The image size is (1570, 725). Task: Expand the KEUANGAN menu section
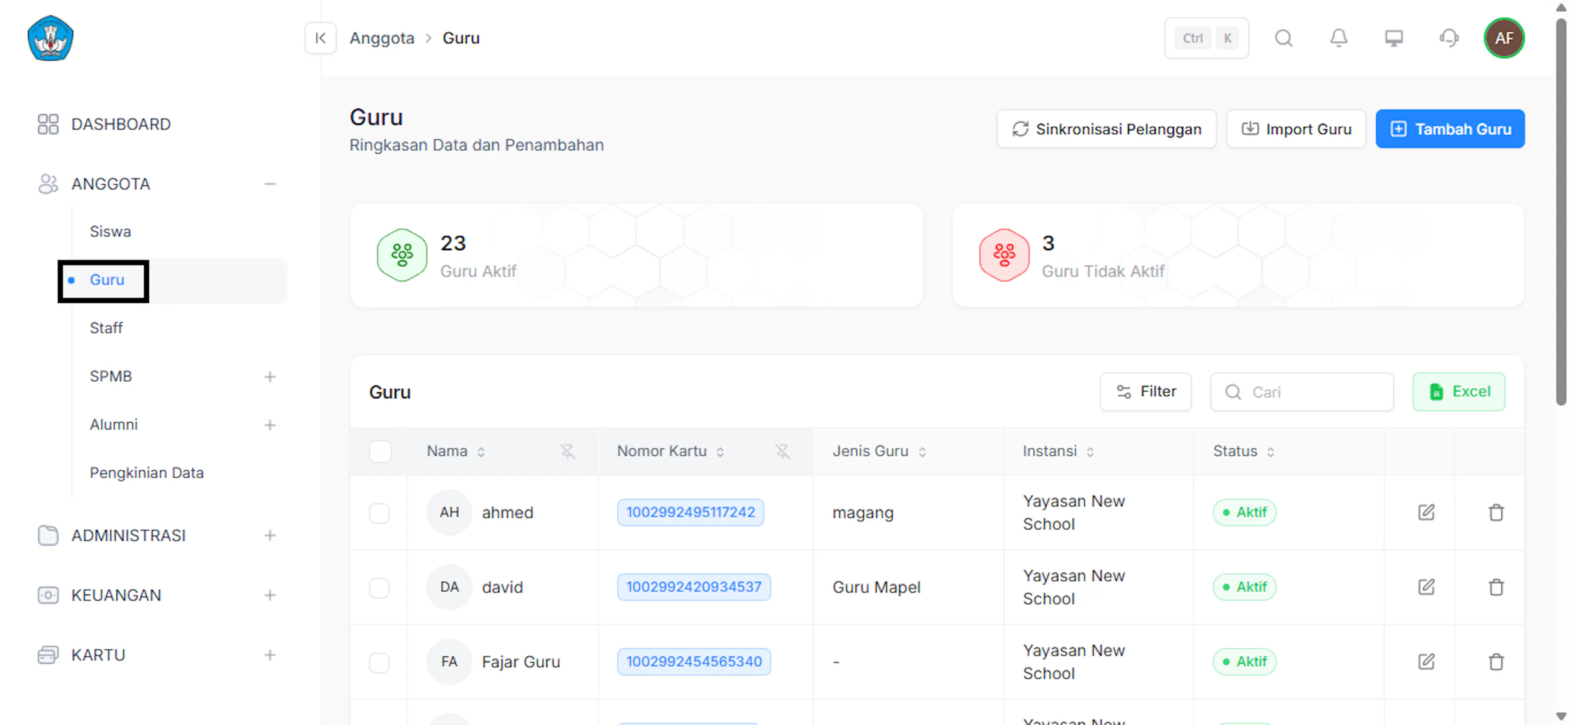(x=270, y=595)
